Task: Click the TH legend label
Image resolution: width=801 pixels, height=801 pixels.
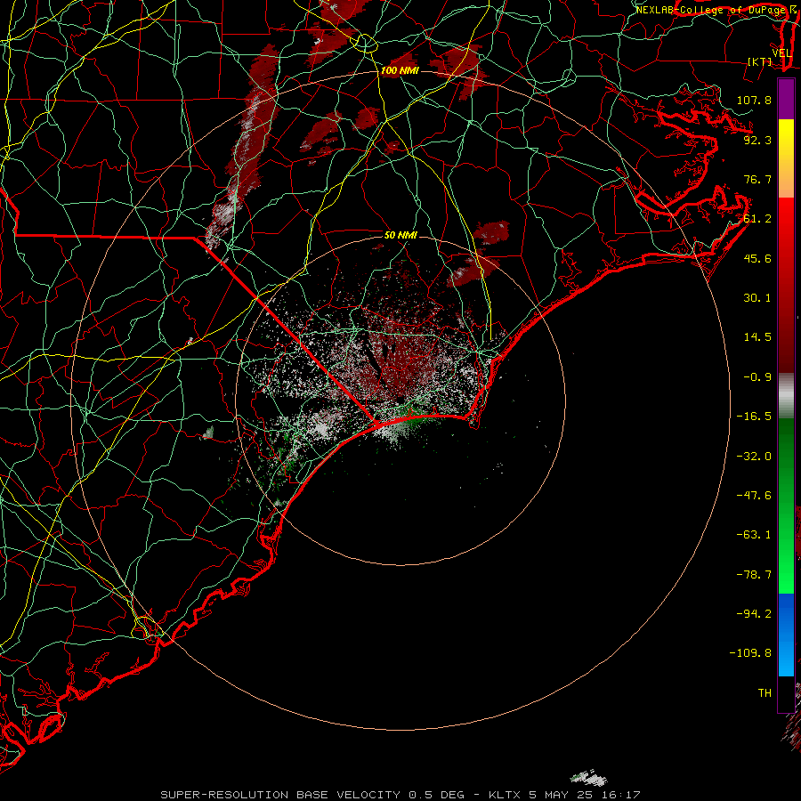Action: tap(765, 692)
